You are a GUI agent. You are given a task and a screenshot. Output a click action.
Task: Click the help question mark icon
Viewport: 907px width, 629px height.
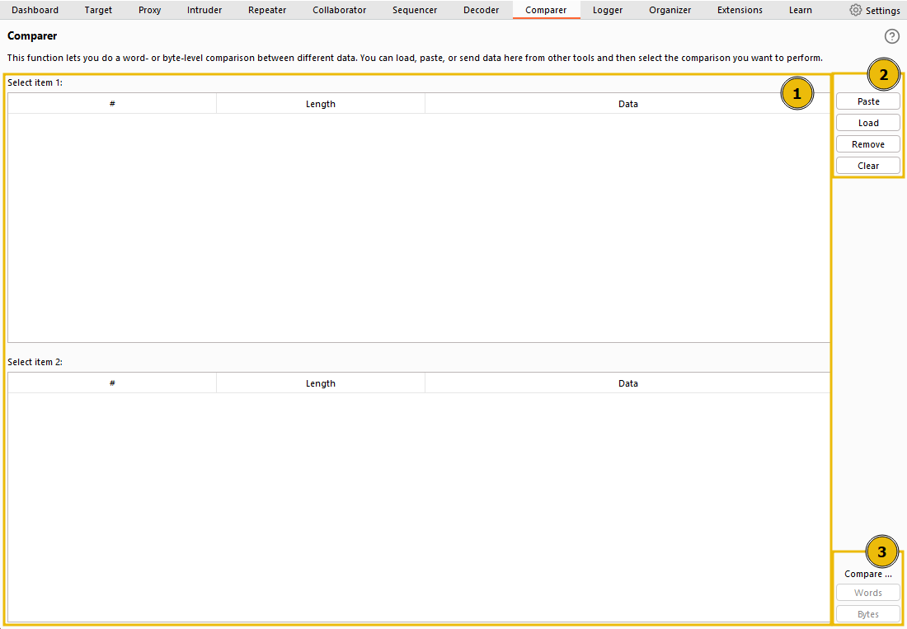click(892, 36)
